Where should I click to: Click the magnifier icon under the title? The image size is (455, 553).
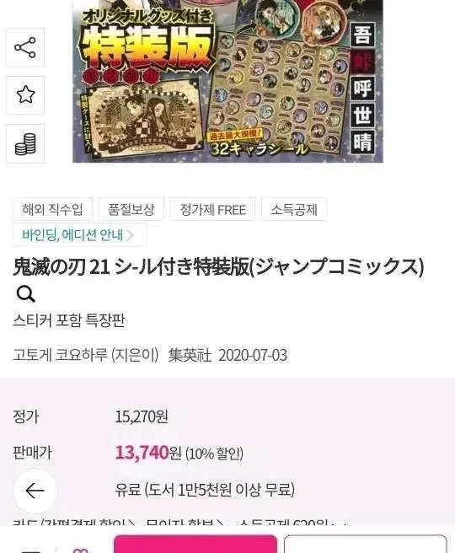pos(25,293)
